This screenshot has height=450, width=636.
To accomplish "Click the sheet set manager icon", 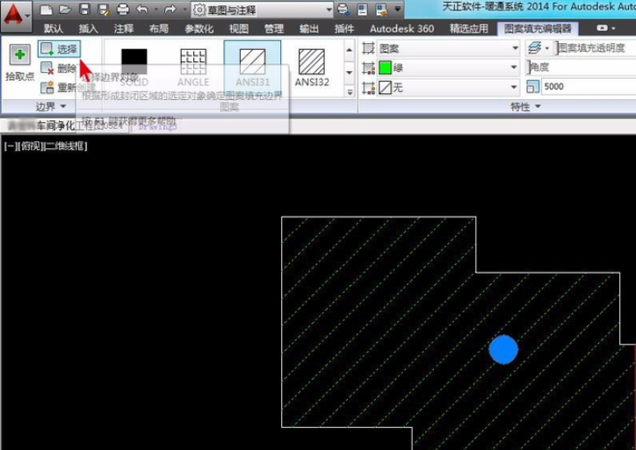I will 362,10.
